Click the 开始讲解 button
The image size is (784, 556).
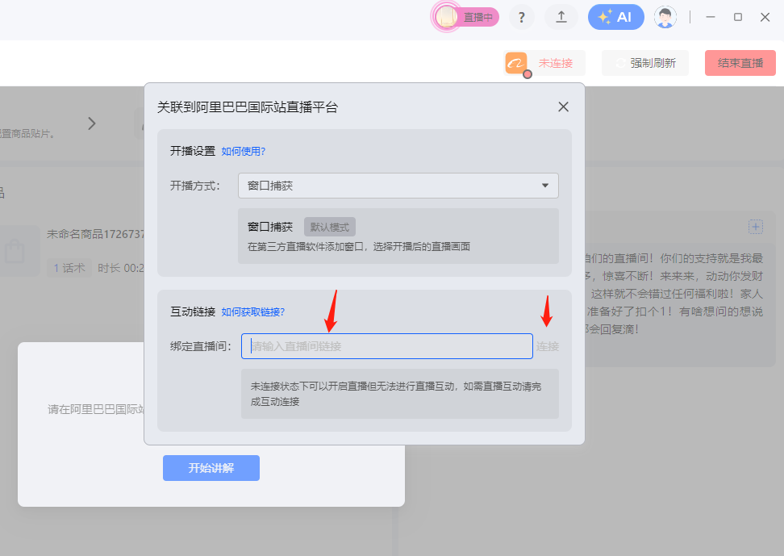[211, 468]
